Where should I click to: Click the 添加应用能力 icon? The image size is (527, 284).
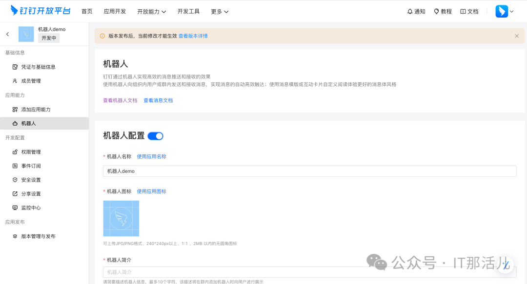pos(15,110)
